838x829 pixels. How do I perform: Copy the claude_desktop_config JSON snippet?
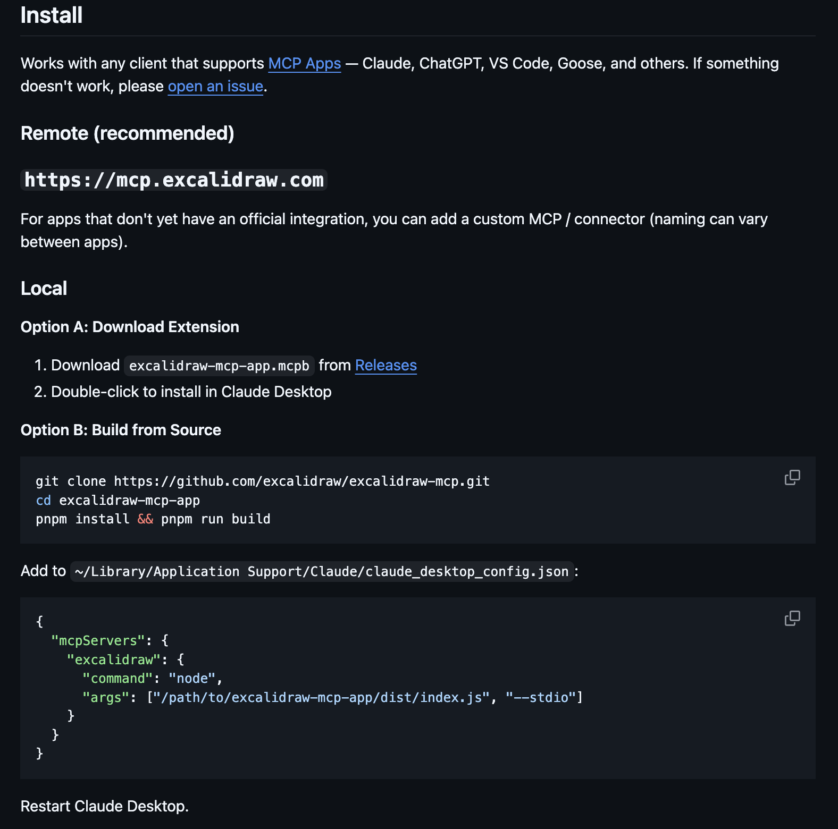(792, 618)
